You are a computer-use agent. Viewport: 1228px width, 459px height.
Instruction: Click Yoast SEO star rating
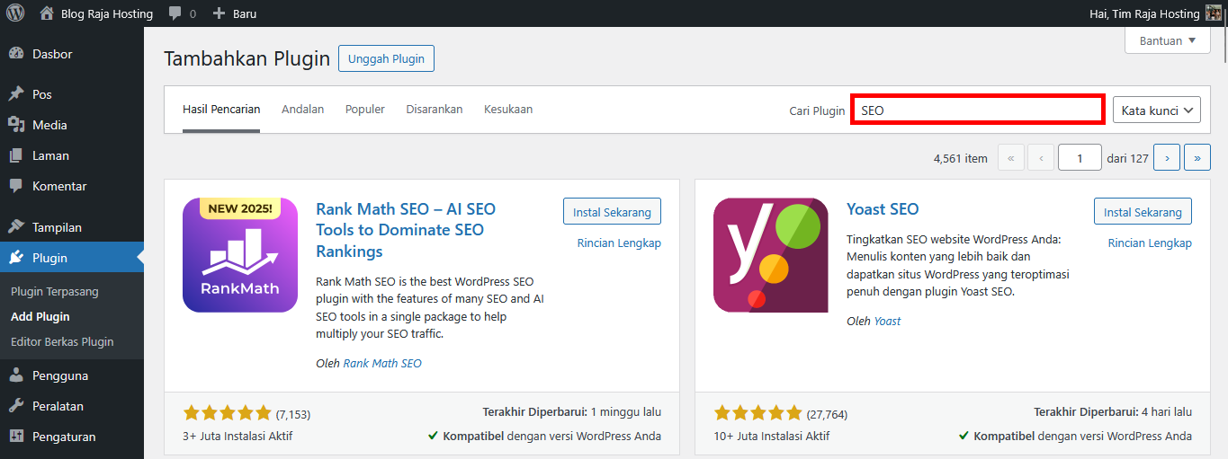tap(757, 414)
